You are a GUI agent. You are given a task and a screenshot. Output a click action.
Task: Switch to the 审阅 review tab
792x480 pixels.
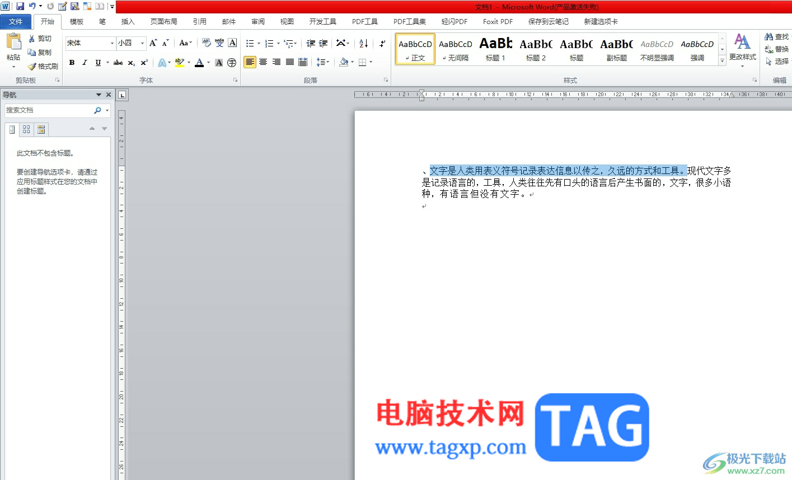(258, 22)
